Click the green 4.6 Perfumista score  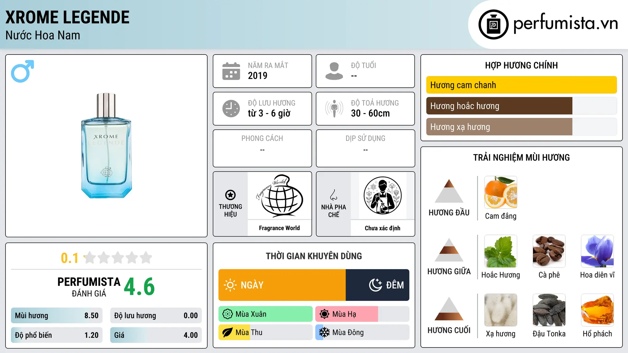pos(140,287)
